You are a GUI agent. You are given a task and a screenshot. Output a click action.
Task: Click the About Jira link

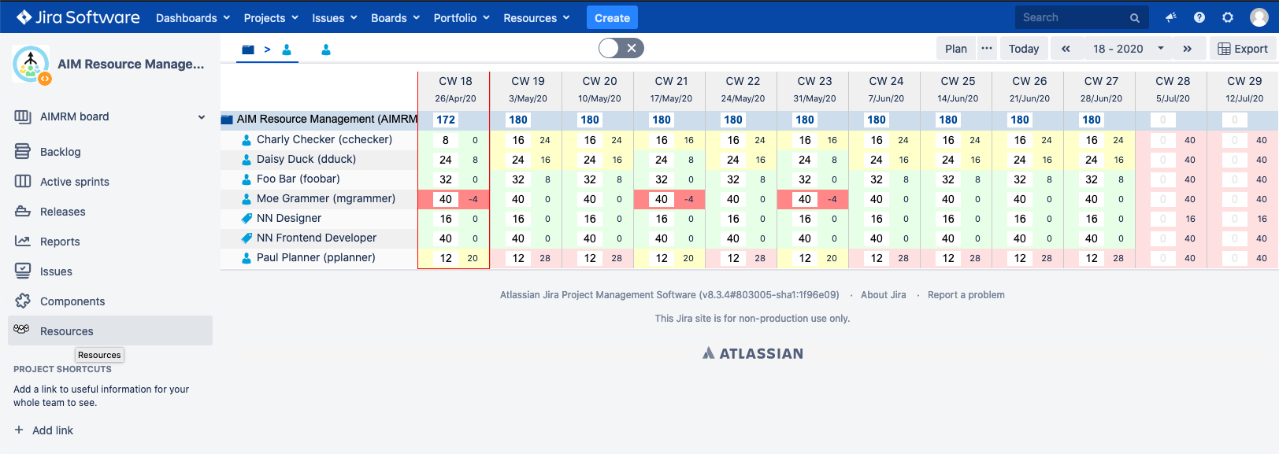883,295
